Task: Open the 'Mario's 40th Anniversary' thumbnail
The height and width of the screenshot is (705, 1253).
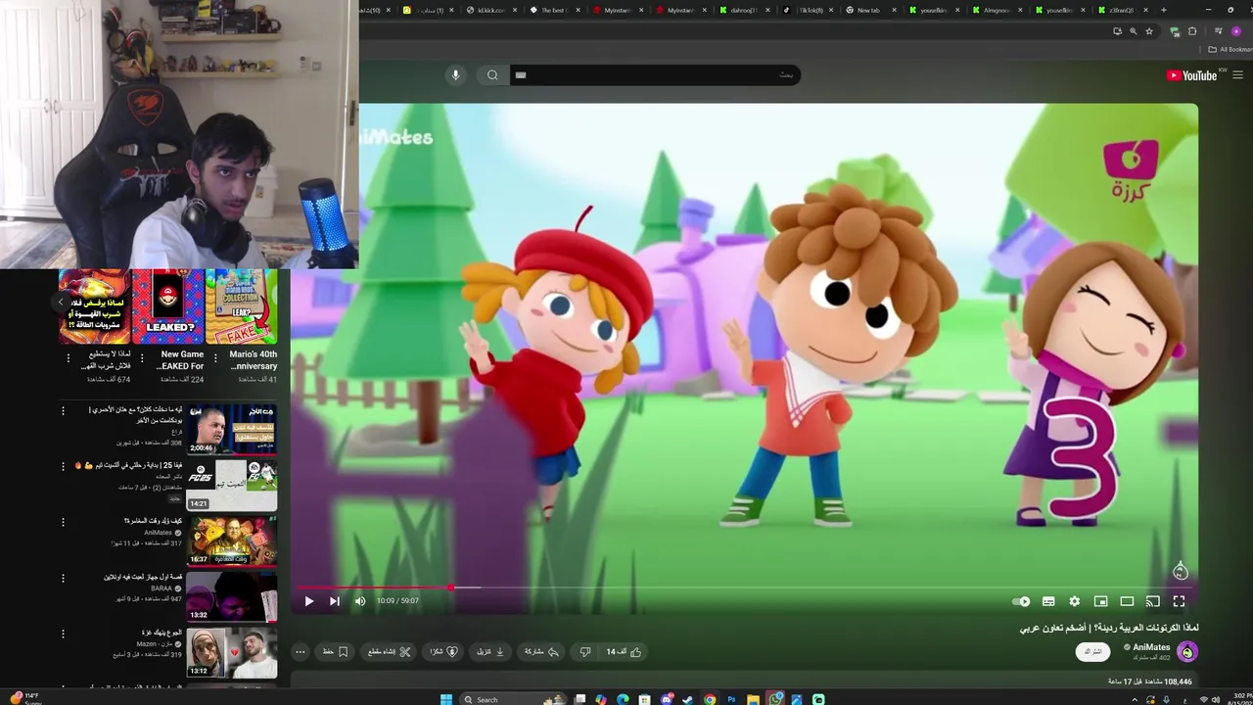Action: tap(241, 306)
